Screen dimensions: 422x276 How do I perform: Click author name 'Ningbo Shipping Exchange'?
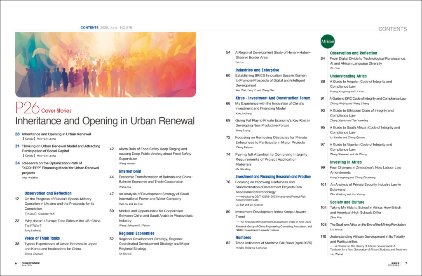coord(251,248)
